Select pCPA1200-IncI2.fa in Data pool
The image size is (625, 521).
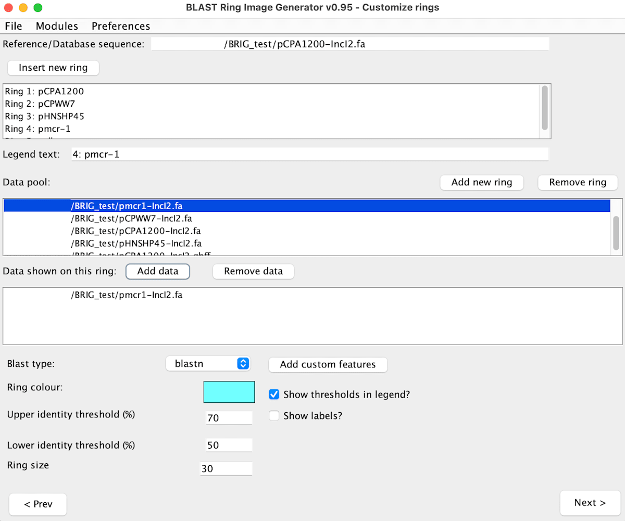[307, 231]
